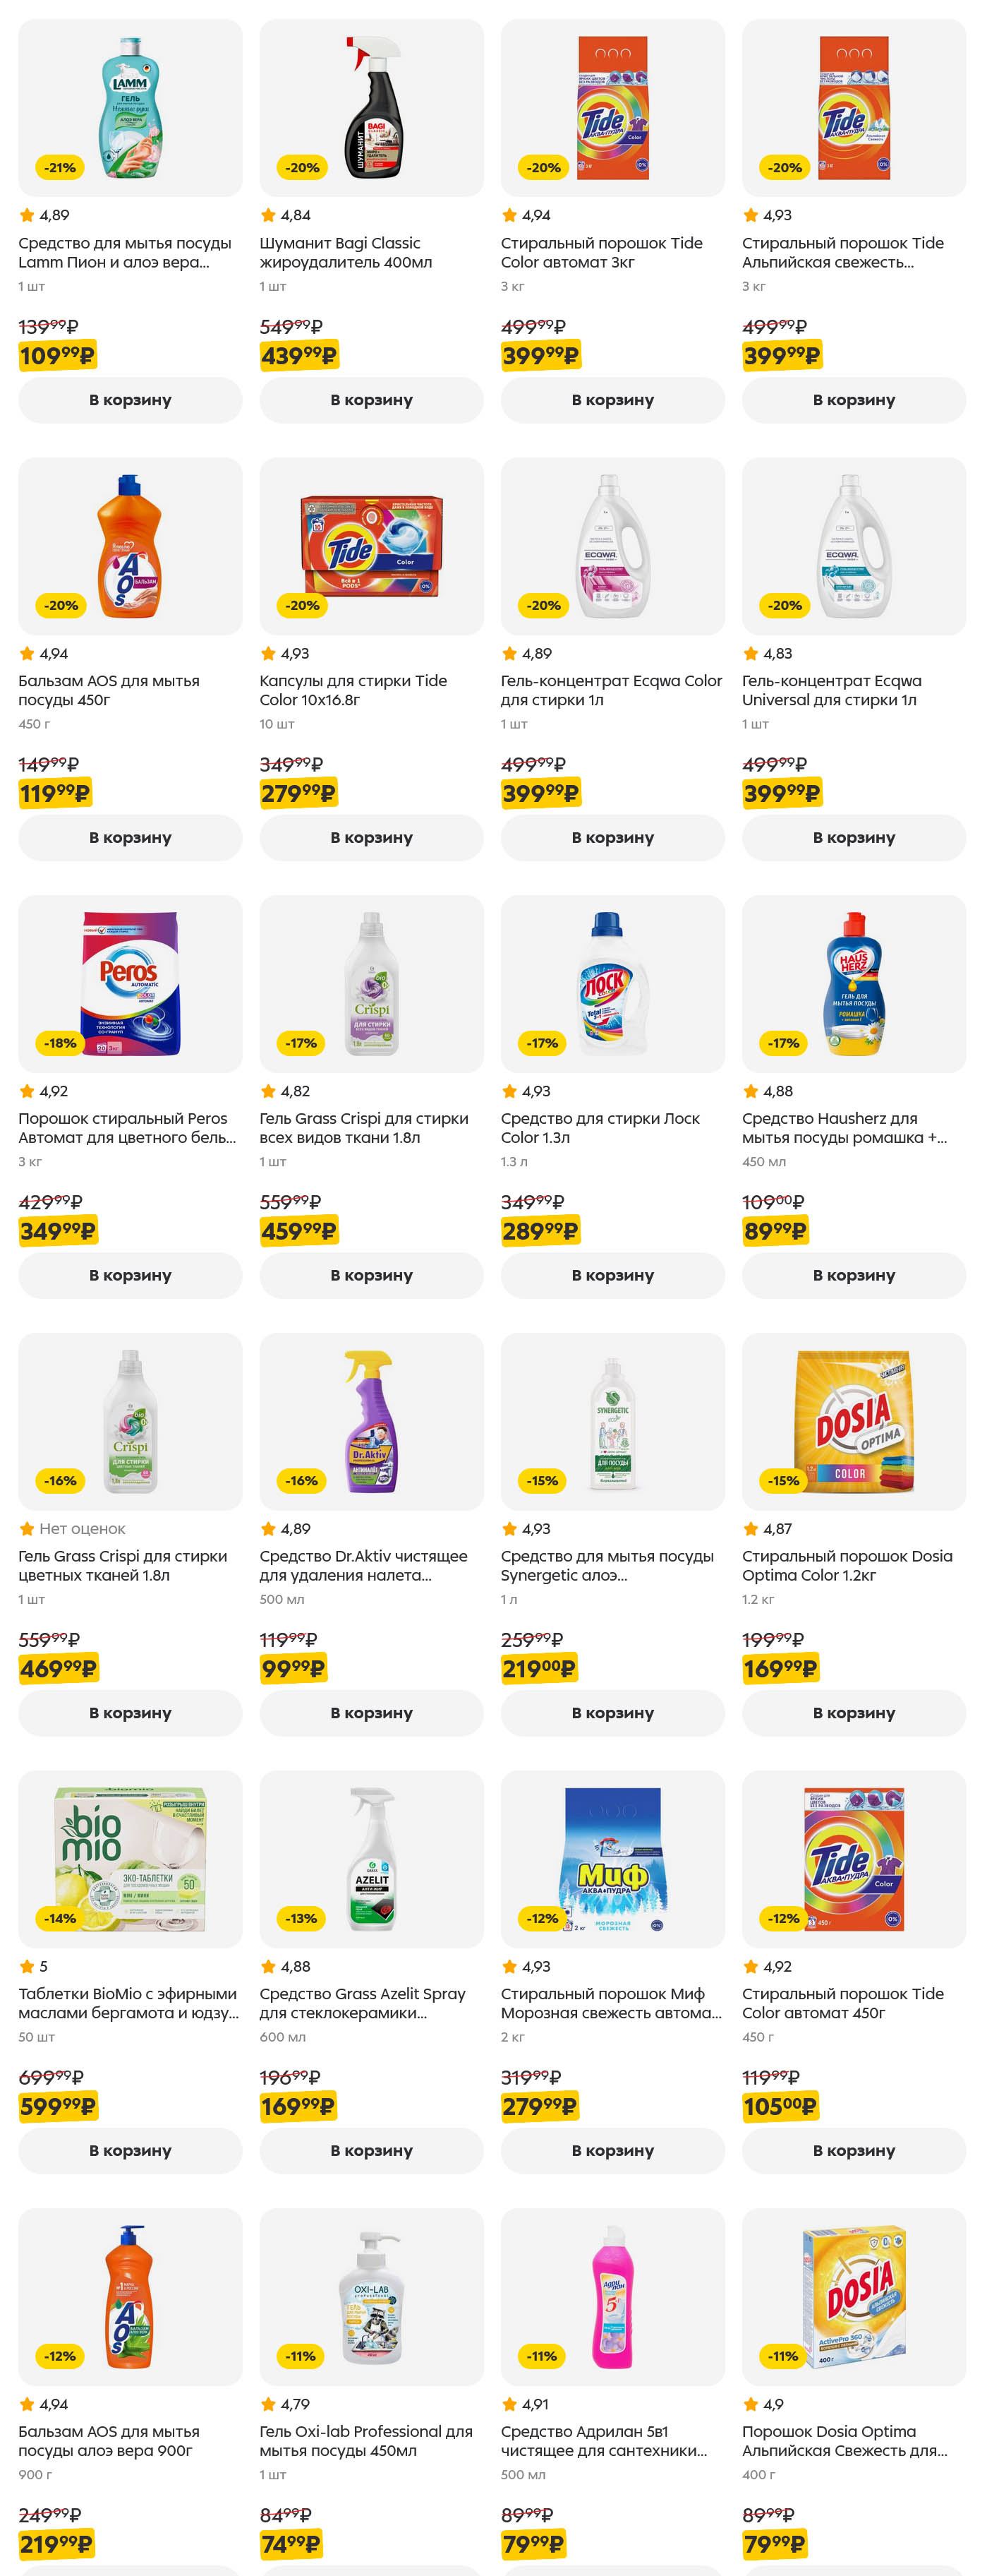Click the star icon of Hausherz 4,88 rating
987x2576 pixels.
[x=750, y=1091]
